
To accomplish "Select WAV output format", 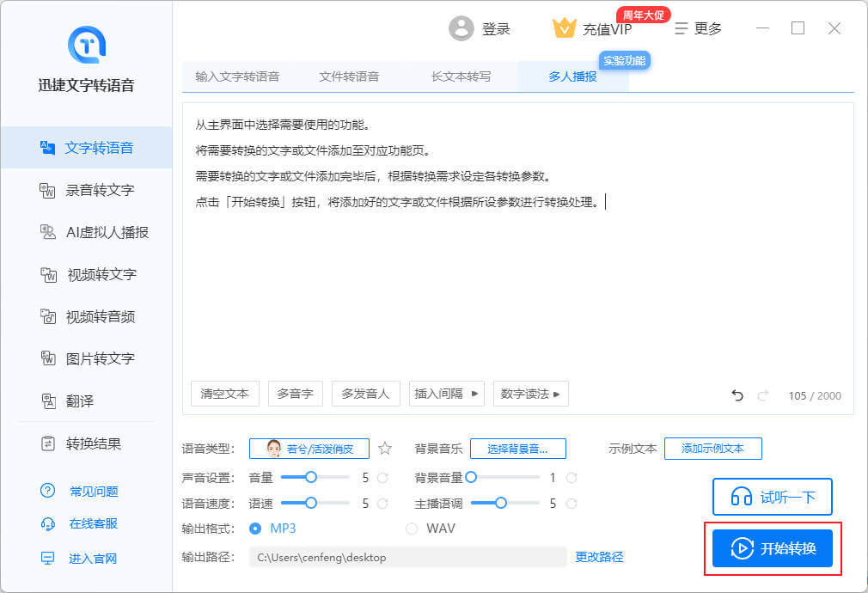I will coord(412,529).
